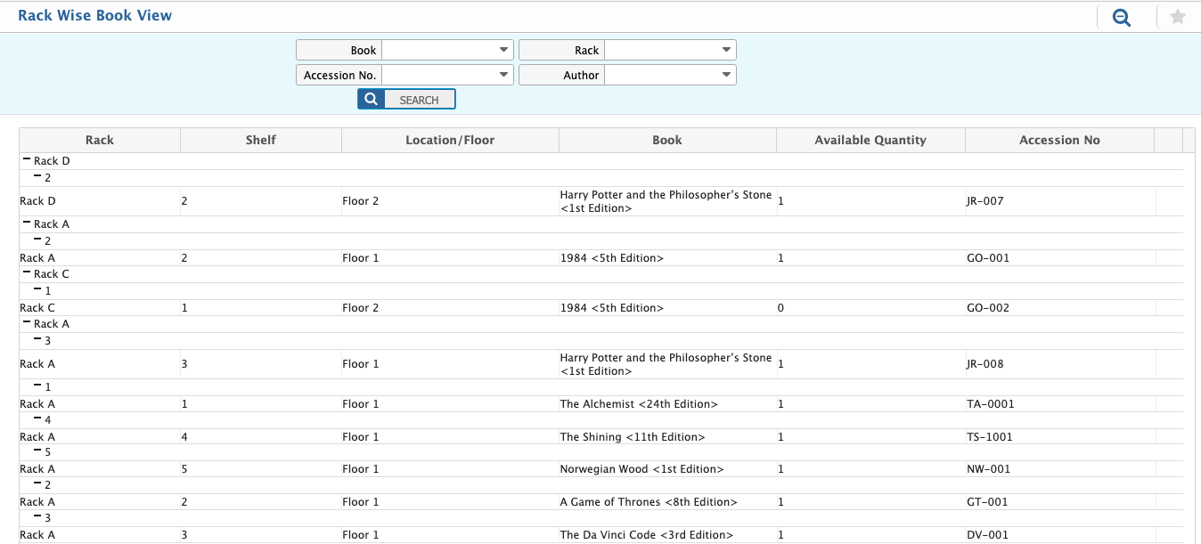The height and width of the screenshot is (544, 1201).
Task: Open the Book dropdown
Action: 503,51
